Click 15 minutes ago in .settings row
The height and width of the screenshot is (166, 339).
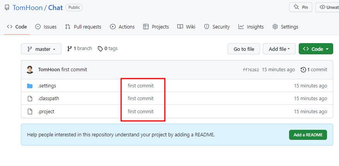point(310,86)
